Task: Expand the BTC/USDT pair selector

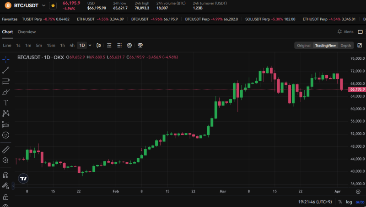Action: point(43,5)
